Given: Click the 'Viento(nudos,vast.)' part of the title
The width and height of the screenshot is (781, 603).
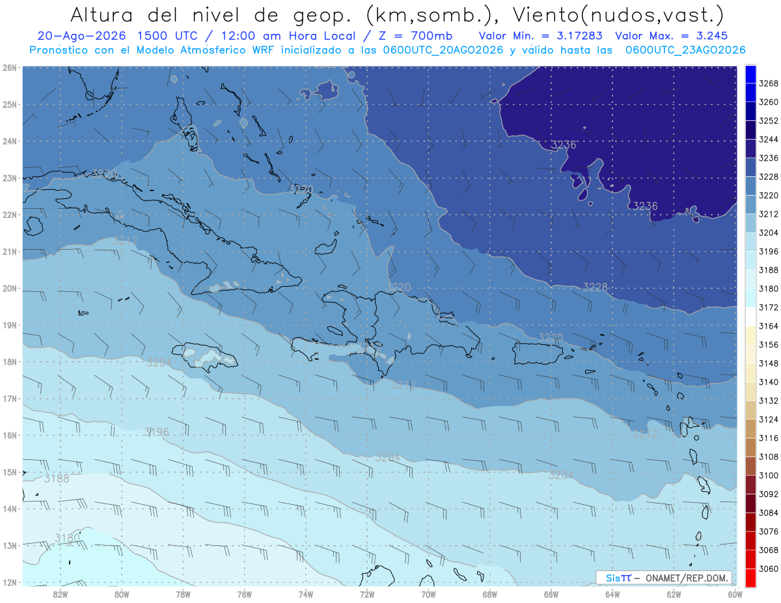Looking at the screenshot, I should [618, 14].
